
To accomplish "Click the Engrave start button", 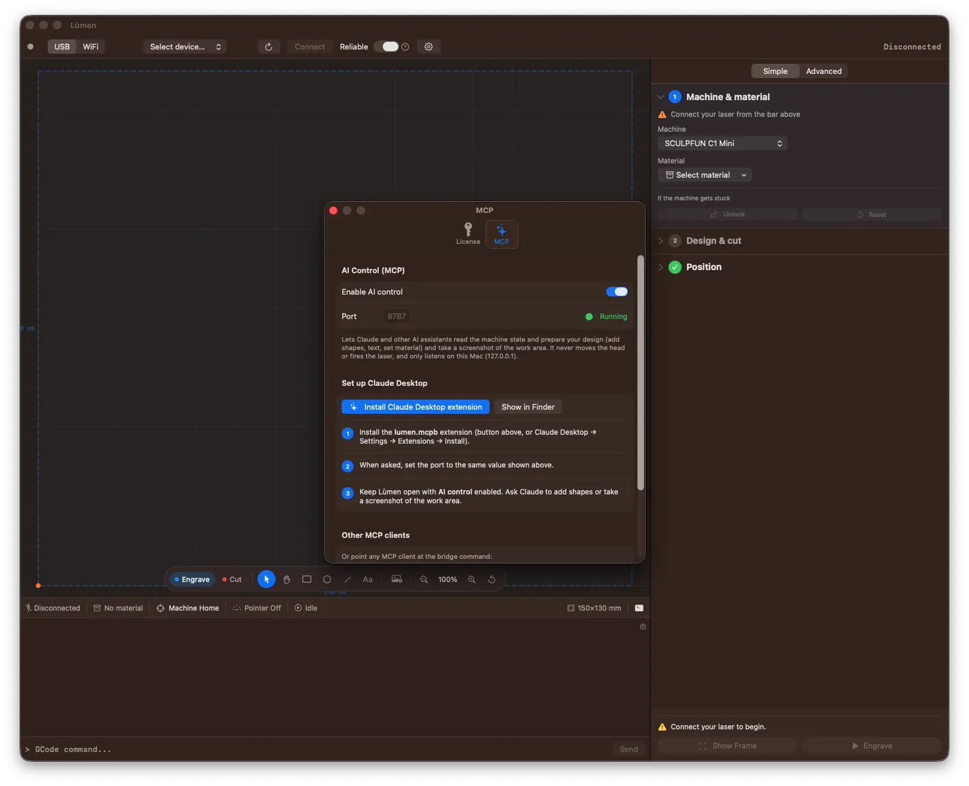I will click(x=872, y=745).
